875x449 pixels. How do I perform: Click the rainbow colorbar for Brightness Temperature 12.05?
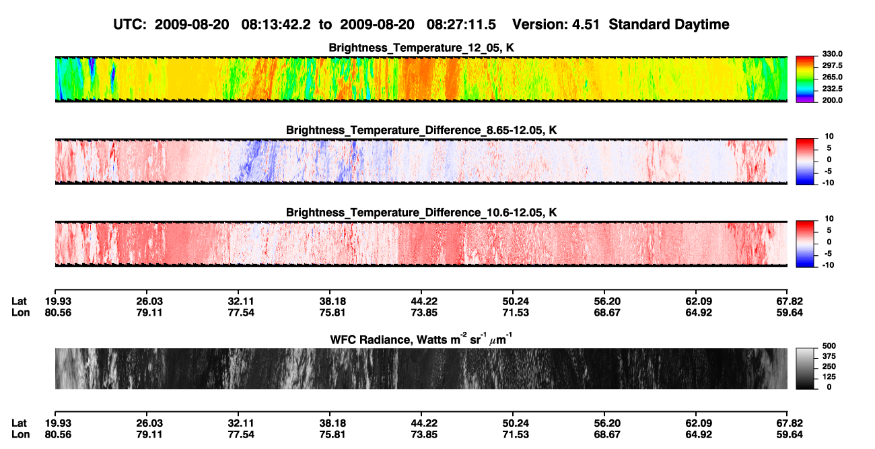805,79
